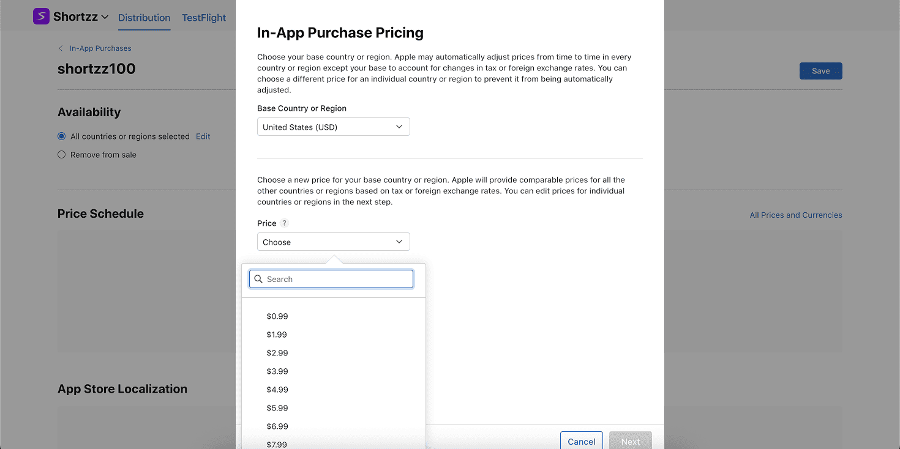Switch to the TestFlight tab

204,18
